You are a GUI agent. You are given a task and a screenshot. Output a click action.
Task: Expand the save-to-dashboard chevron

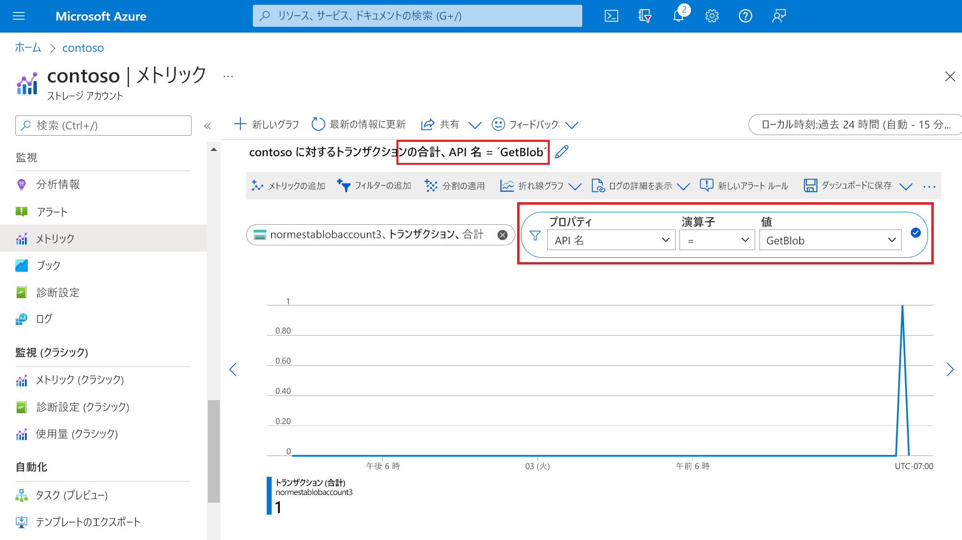(x=906, y=186)
